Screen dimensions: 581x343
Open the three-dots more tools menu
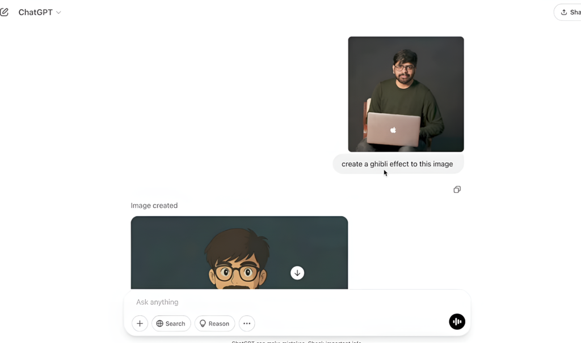(247, 323)
